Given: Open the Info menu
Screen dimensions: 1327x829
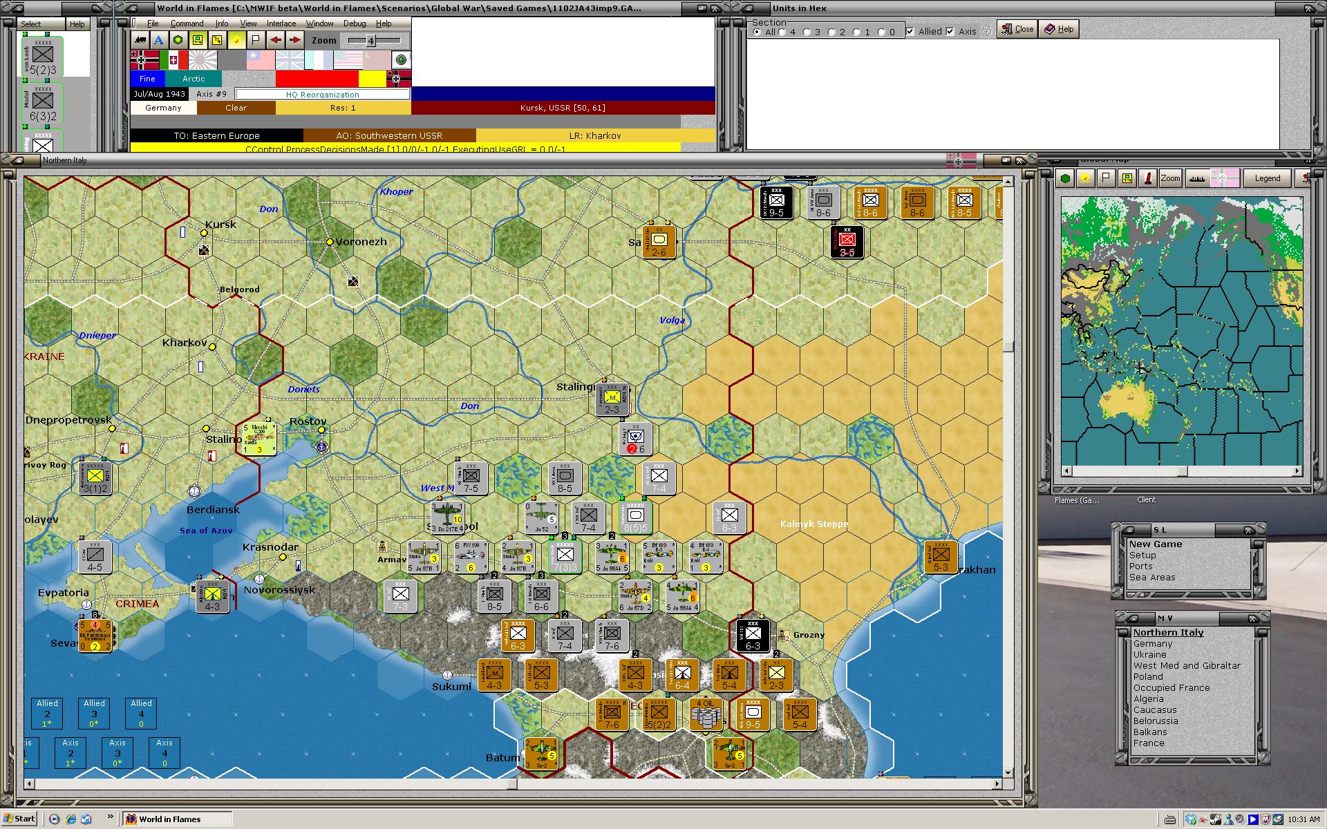Looking at the screenshot, I should tap(221, 23).
